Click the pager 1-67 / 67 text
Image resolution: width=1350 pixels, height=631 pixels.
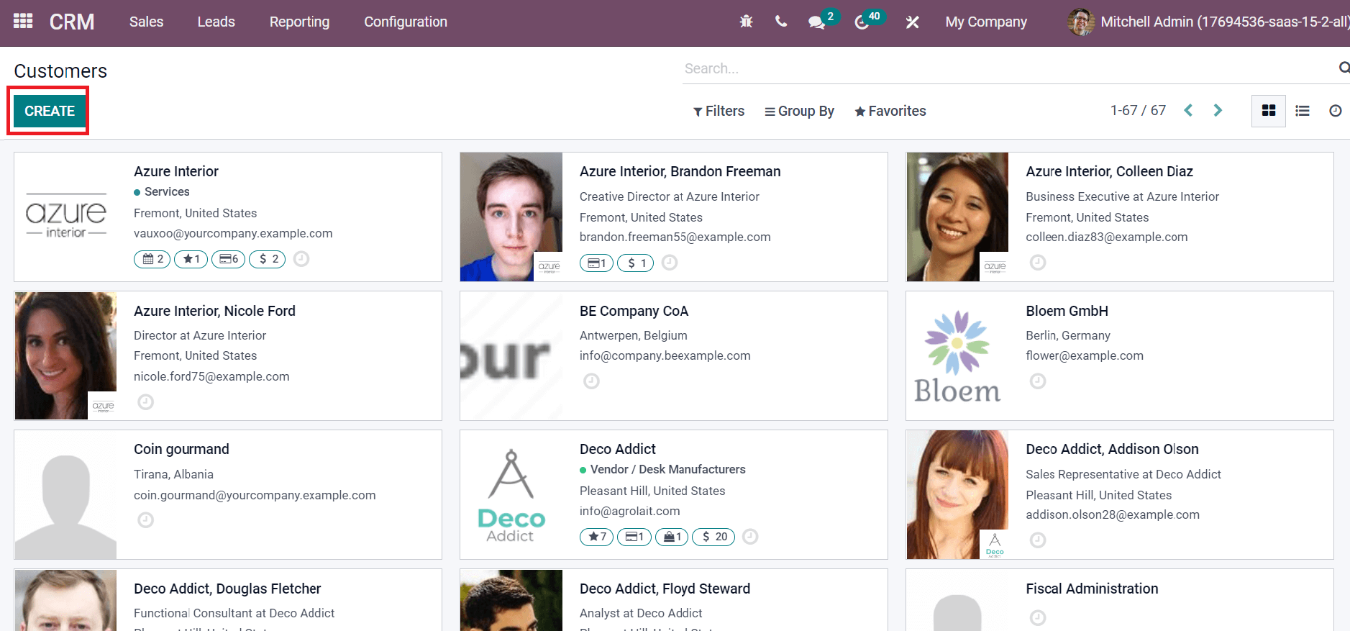(x=1138, y=110)
